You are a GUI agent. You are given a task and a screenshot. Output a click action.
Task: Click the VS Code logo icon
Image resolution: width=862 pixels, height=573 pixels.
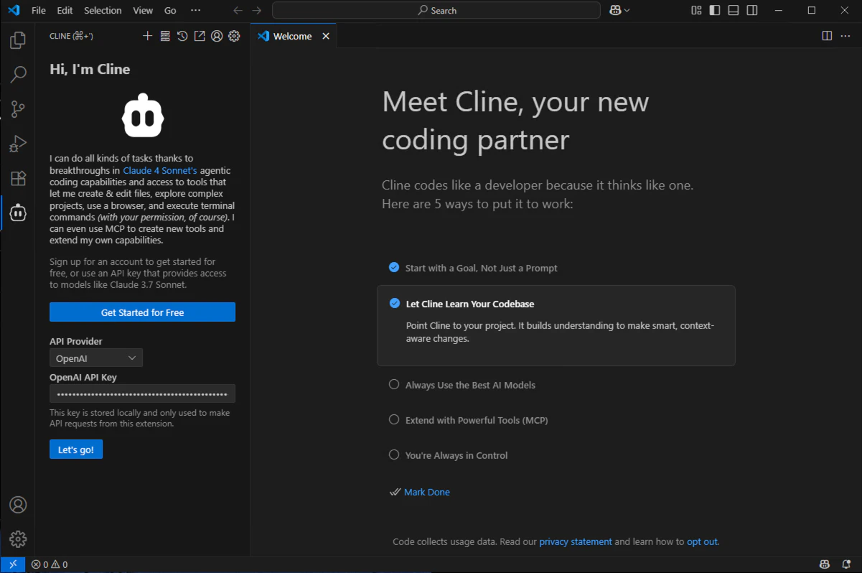(13, 10)
